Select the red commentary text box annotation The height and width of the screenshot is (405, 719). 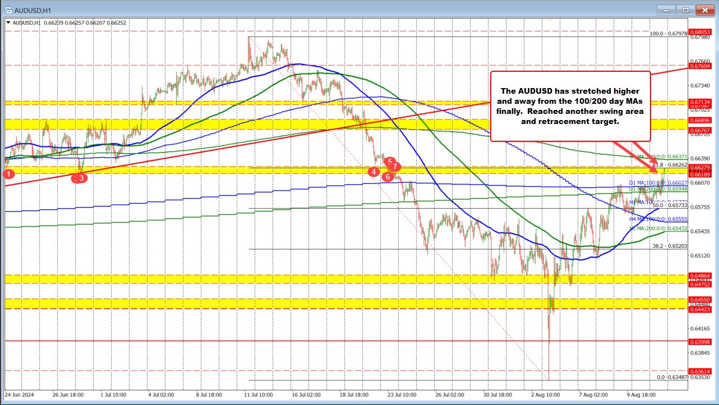[x=570, y=107]
